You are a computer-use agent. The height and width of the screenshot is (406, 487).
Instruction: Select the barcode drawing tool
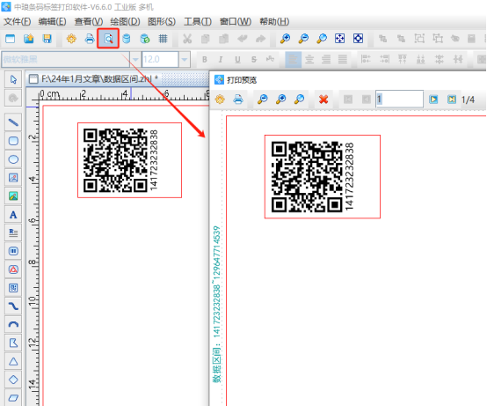coord(13,251)
